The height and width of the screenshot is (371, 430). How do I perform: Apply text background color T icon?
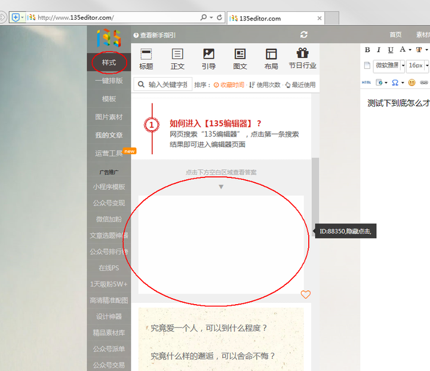pyautogui.click(x=419, y=50)
